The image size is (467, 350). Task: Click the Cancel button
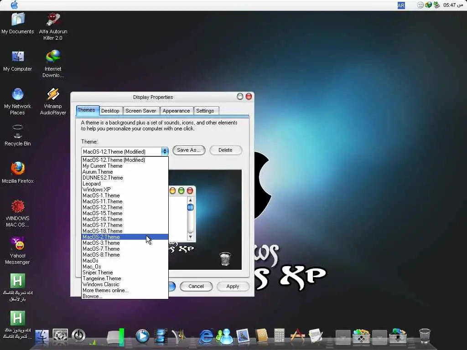click(196, 286)
